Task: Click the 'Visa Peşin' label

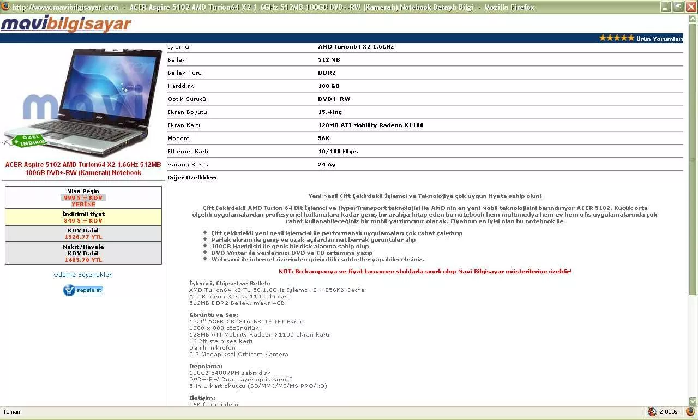Action: [x=83, y=191]
